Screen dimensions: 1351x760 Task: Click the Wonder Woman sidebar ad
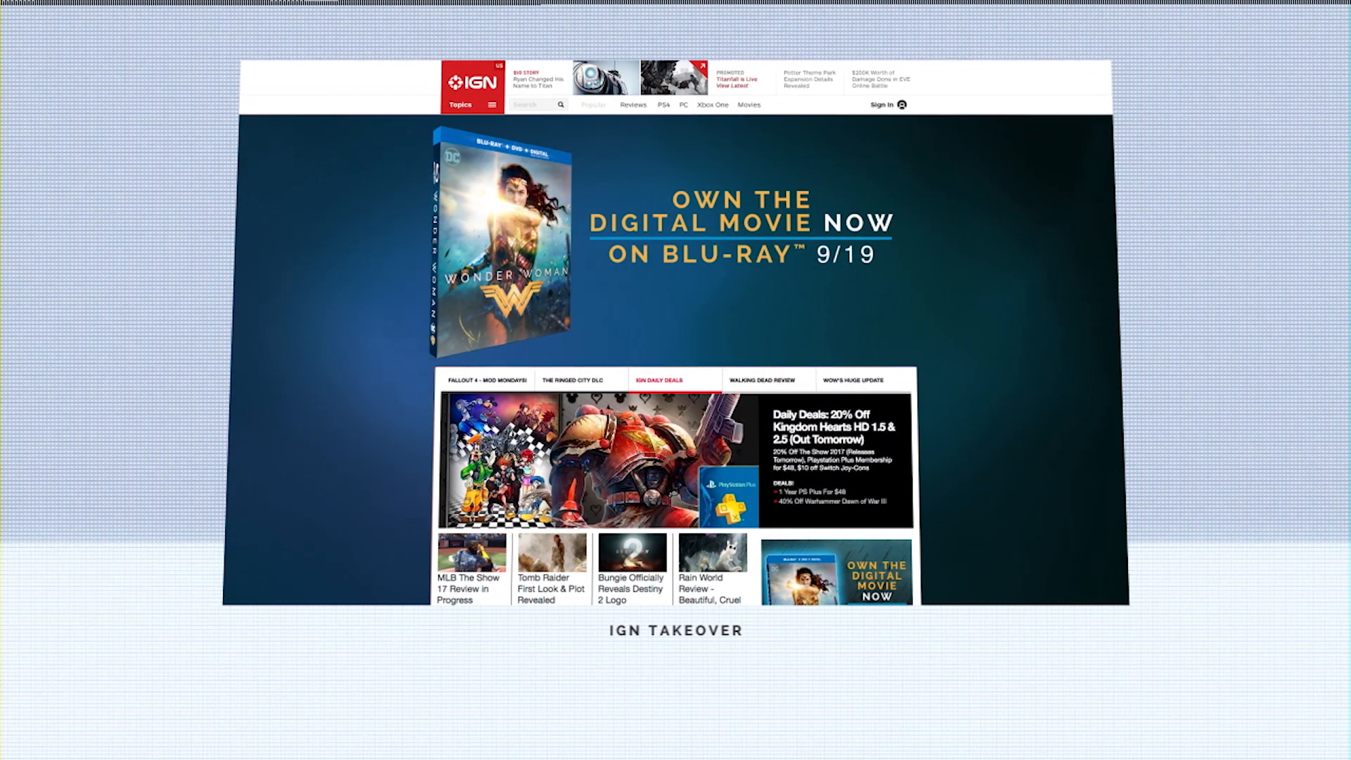click(837, 572)
